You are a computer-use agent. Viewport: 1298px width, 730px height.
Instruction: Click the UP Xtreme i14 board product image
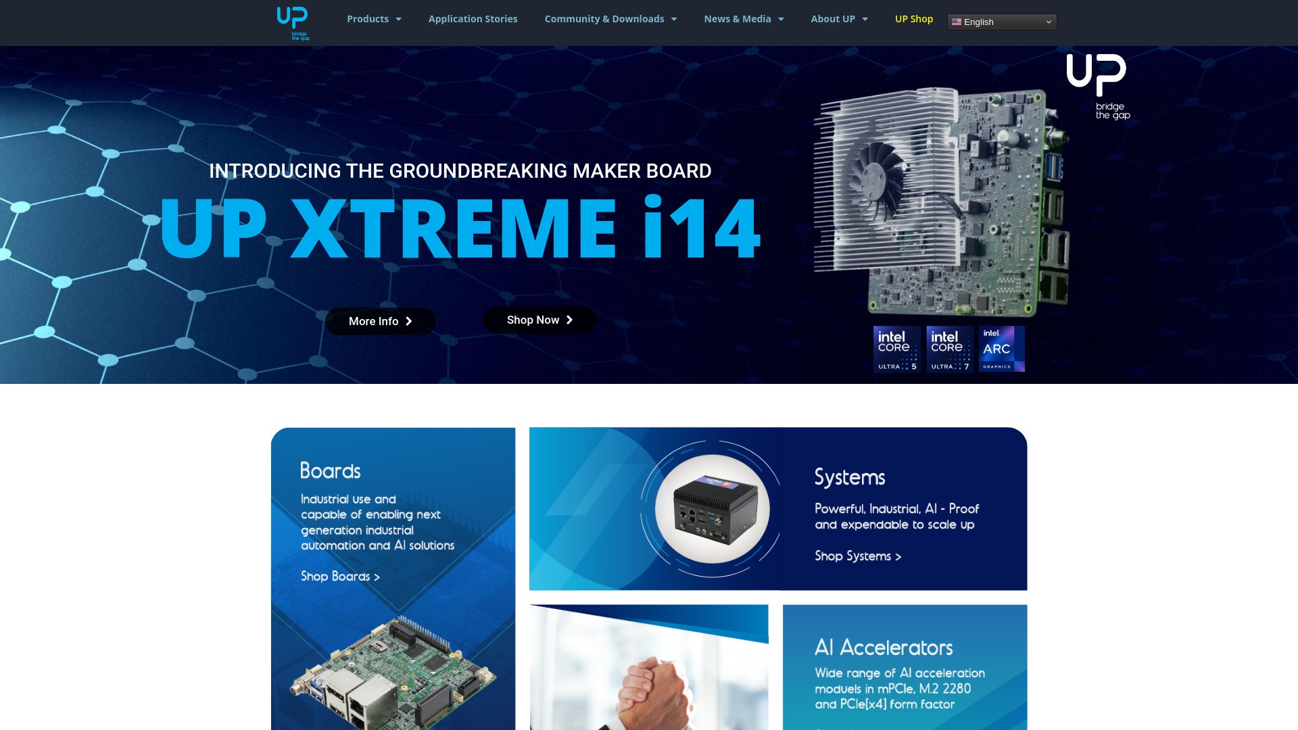940,203
